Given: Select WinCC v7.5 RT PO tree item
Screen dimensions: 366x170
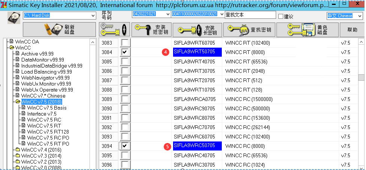Looking at the screenshot, I should [48, 144].
